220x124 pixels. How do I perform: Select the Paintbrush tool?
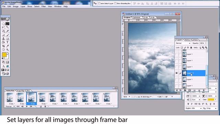(x=8, y=35)
